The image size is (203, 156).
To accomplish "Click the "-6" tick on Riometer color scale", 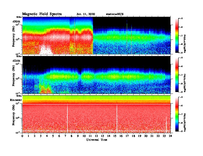I will 181,106.
